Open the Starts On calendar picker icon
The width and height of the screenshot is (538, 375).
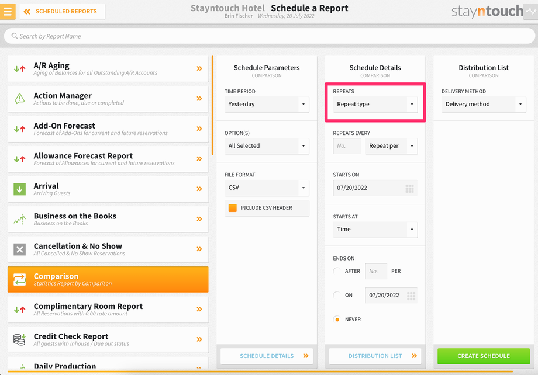point(410,188)
